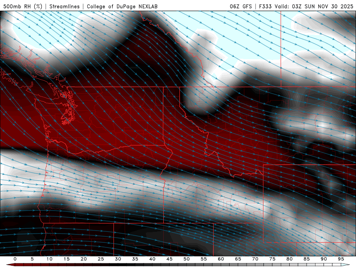
Task: Click the "20" value on the color scale
Action: pyautogui.click(x=84, y=259)
